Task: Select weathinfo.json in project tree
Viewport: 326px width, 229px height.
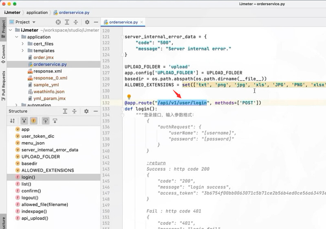Action: coord(49,92)
